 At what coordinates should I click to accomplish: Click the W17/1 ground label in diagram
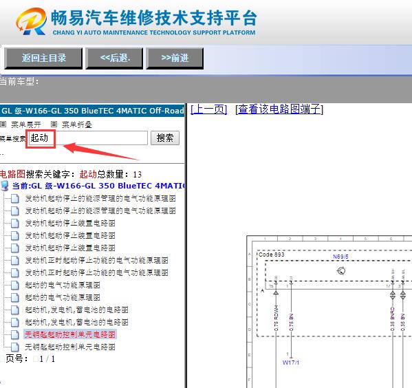[x=291, y=363]
